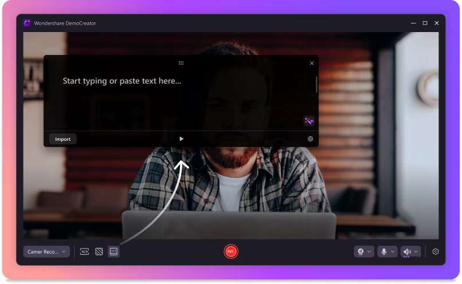Image resolution: width=462 pixels, height=284 pixels.
Task: Open the Camer Reco... mode dropdown
Action: (x=46, y=251)
